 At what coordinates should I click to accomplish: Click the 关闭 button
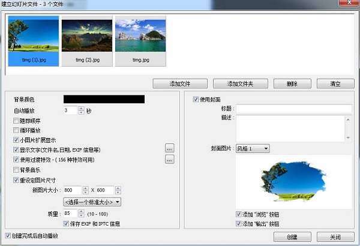coord(335,237)
